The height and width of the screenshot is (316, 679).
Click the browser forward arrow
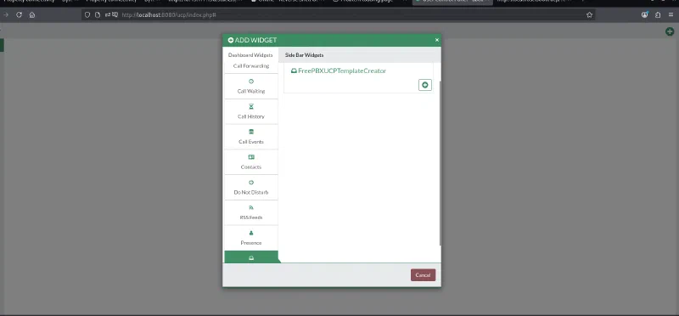[x=6, y=14]
